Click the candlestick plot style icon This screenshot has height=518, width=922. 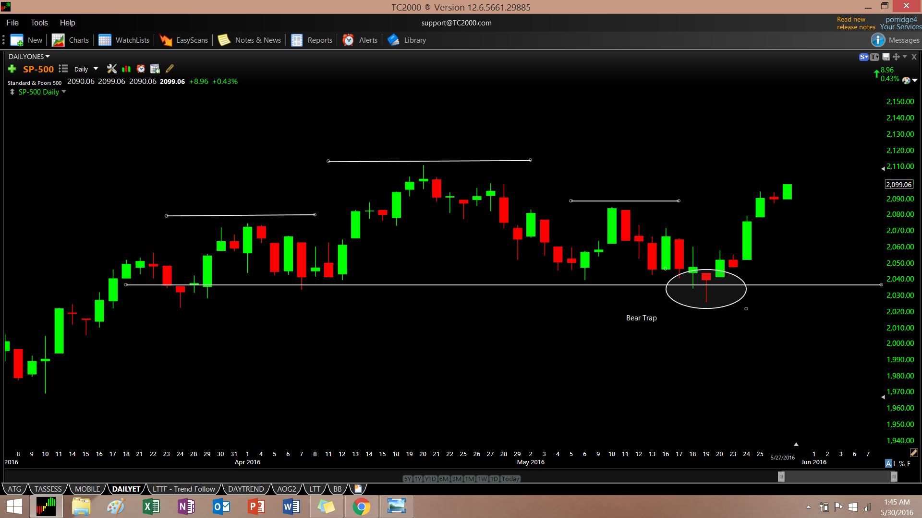(126, 69)
